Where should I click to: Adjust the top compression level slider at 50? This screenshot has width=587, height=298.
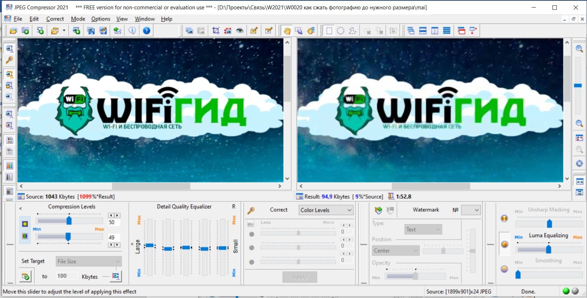click(69, 220)
